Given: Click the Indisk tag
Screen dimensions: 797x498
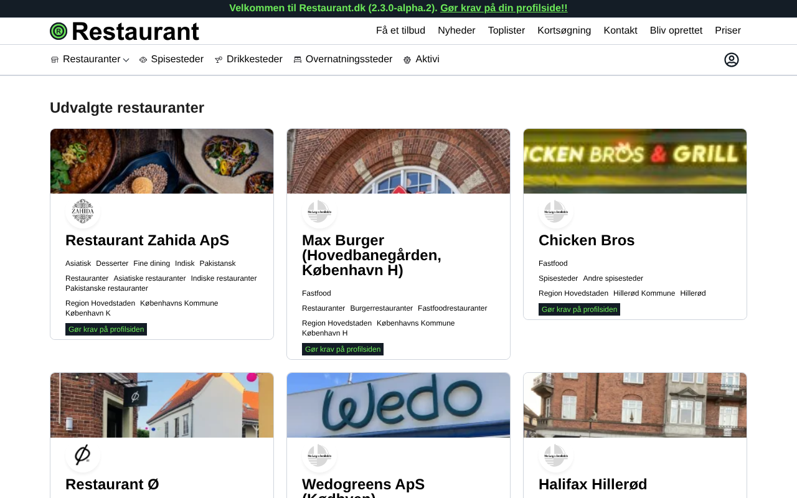Looking at the screenshot, I should tap(185, 263).
